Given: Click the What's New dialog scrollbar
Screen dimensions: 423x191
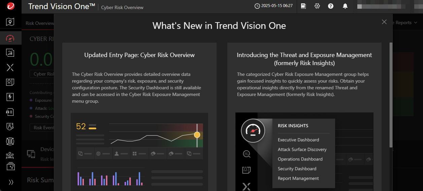Looking at the screenshot, I should pyautogui.click(x=391, y=94).
